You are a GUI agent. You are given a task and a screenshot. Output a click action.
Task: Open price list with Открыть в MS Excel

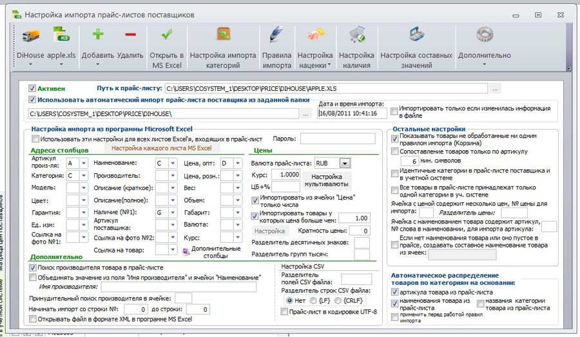pos(166,47)
